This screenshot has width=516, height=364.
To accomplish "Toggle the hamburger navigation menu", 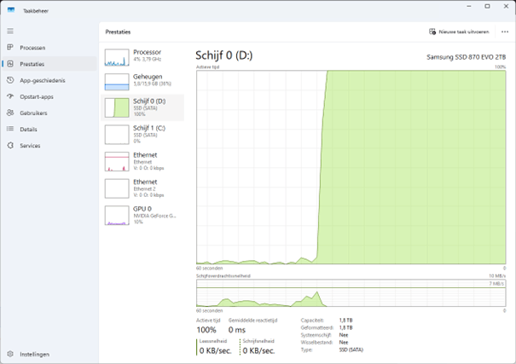I will click(10, 31).
